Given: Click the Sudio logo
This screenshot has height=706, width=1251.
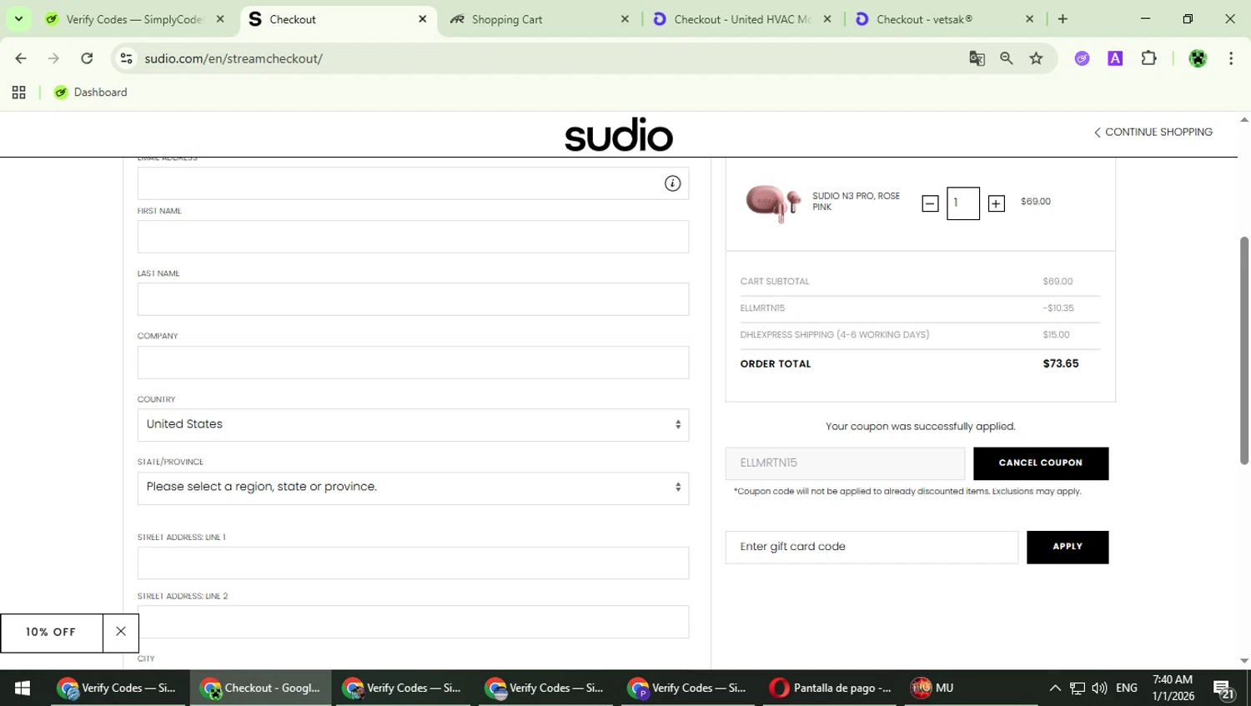Looking at the screenshot, I should (619, 135).
